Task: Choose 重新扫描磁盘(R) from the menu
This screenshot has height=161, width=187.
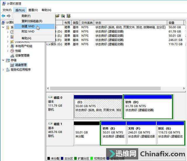Action: [34, 21]
